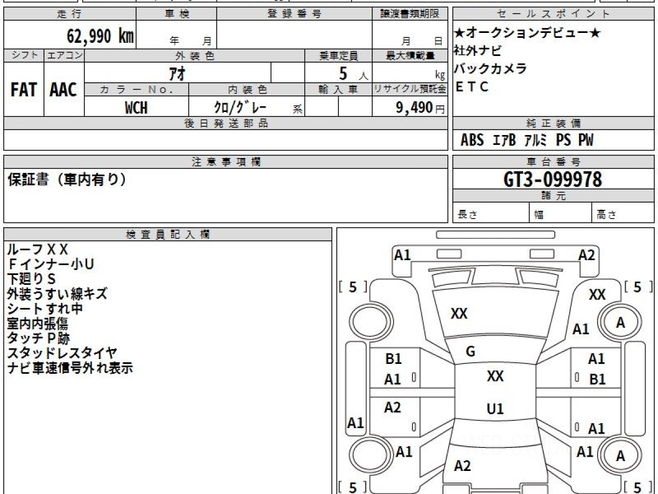Select the シートすれ中 note

pos(45,309)
